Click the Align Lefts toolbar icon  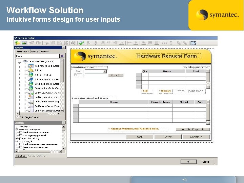tap(88, 43)
